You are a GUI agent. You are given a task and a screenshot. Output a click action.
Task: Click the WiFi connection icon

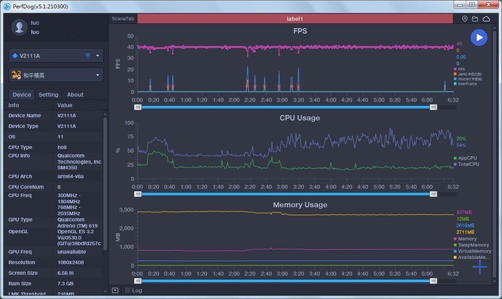pos(88,56)
